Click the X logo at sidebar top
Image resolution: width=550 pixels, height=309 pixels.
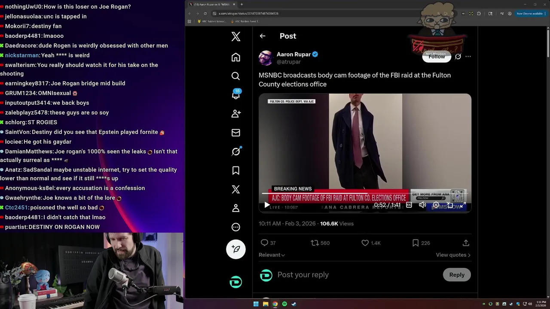point(235,36)
